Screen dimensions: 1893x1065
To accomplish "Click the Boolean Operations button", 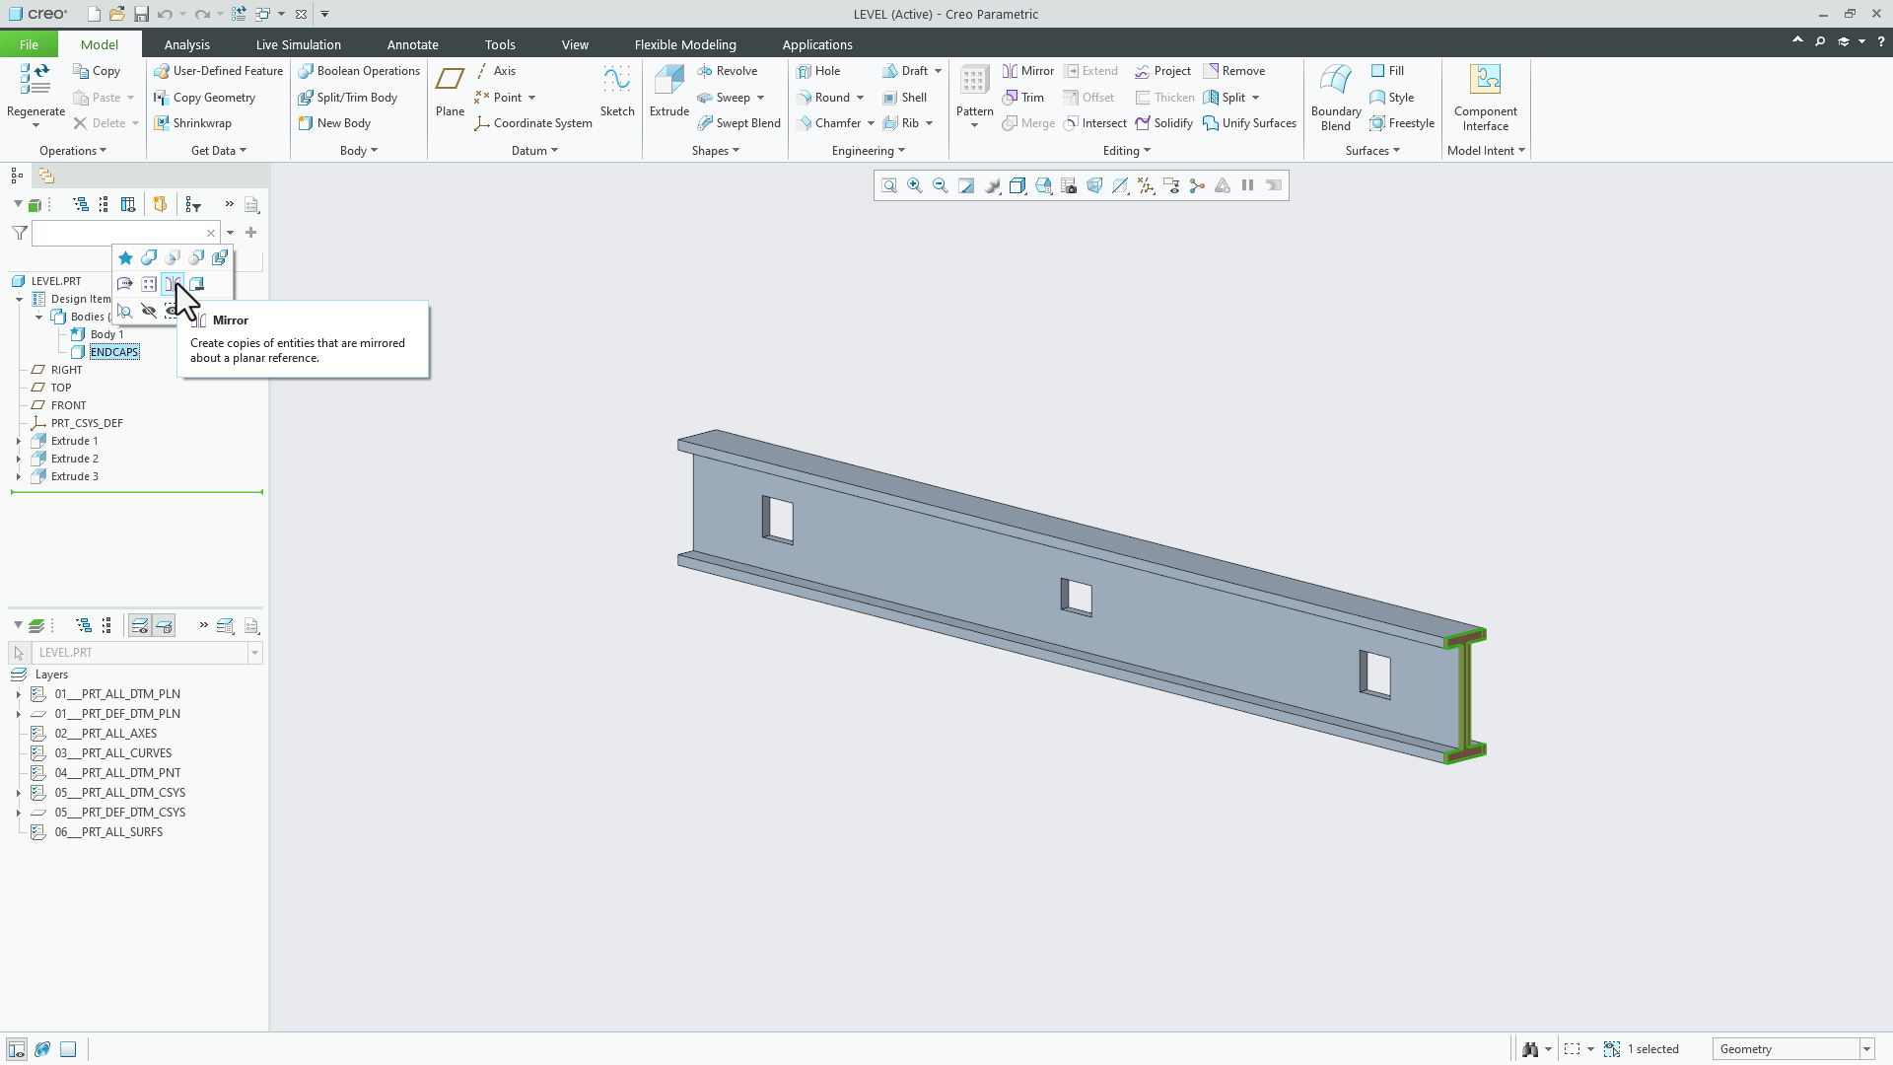I will tap(359, 71).
